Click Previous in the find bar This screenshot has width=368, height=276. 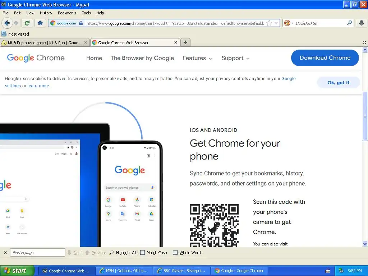coord(96,253)
